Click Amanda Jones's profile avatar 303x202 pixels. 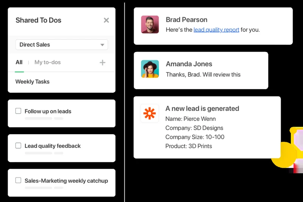pos(150,69)
